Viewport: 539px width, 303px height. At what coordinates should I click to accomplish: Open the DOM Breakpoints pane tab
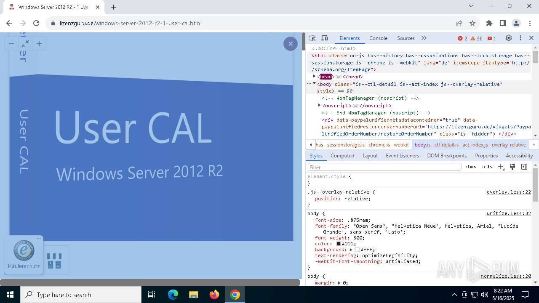447,155
